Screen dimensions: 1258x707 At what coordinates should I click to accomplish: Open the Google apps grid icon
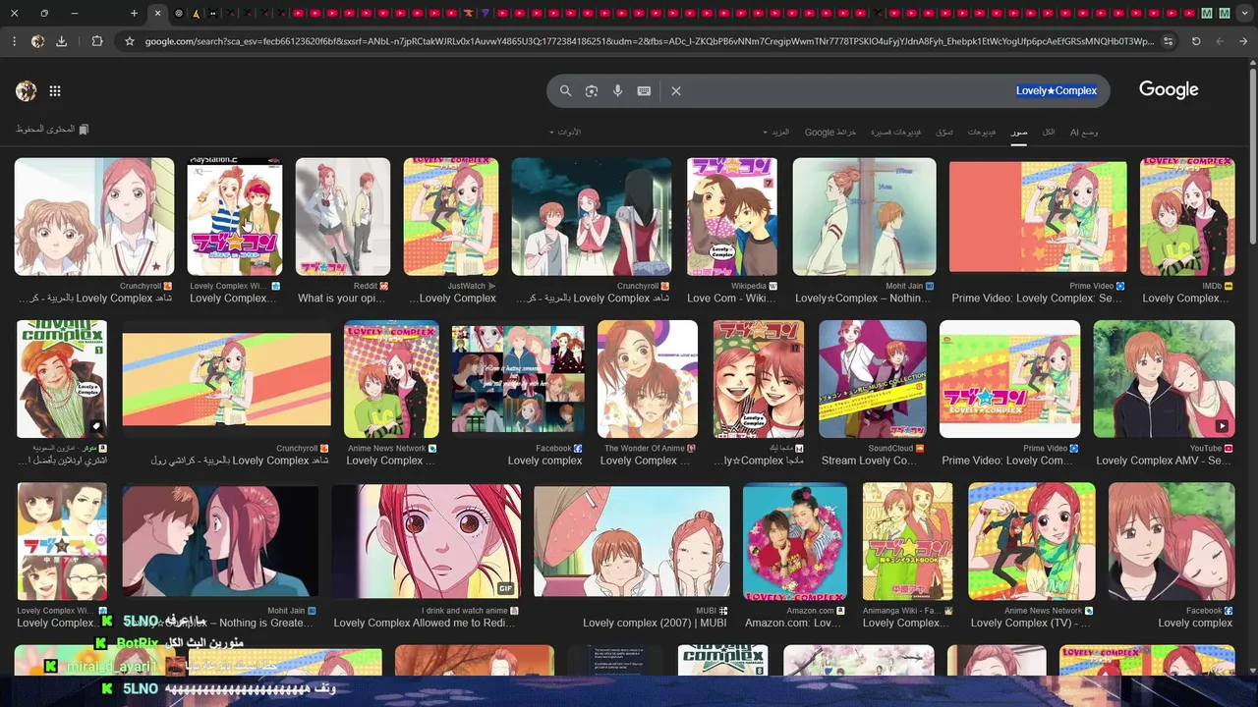55,91
